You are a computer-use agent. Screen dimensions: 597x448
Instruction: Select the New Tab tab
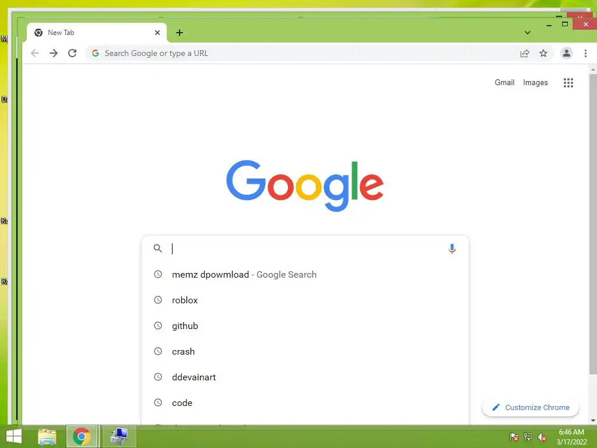coord(97,33)
